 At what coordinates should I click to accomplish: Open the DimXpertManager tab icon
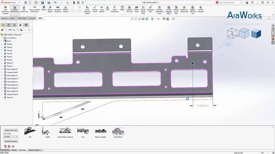tap(20, 25)
